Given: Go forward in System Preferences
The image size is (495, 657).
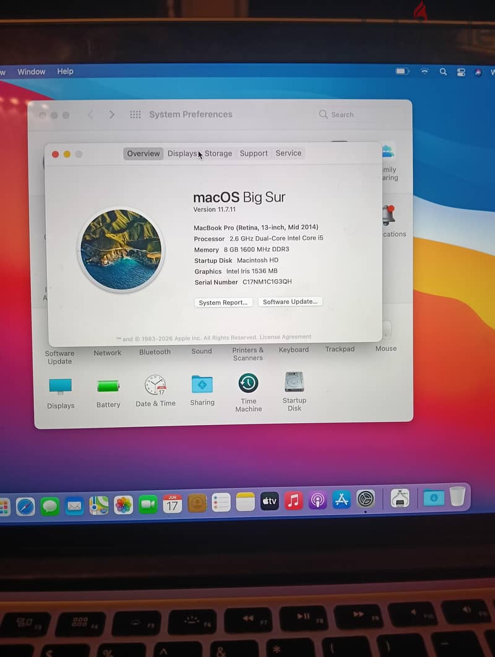Looking at the screenshot, I should coord(111,114).
